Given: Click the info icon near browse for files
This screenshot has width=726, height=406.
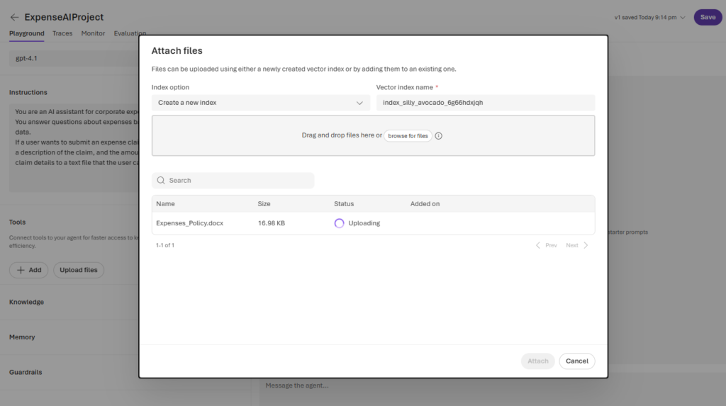Looking at the screenshot, I should [x=438, y=136].
